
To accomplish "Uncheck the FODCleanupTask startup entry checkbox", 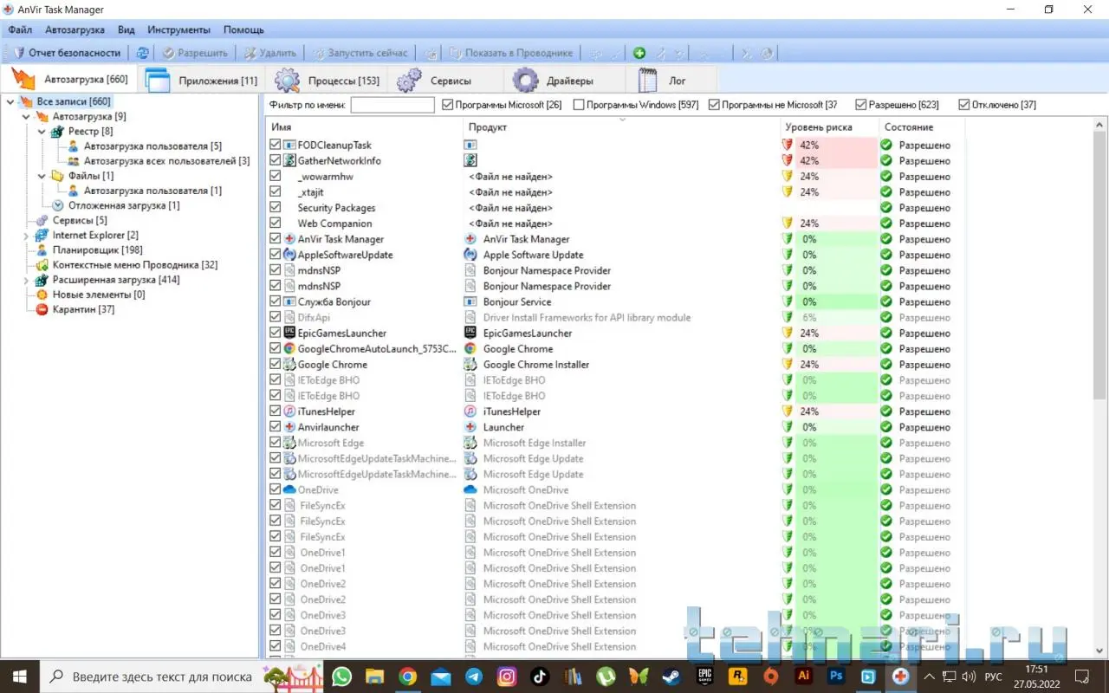I will coord(276,145).
